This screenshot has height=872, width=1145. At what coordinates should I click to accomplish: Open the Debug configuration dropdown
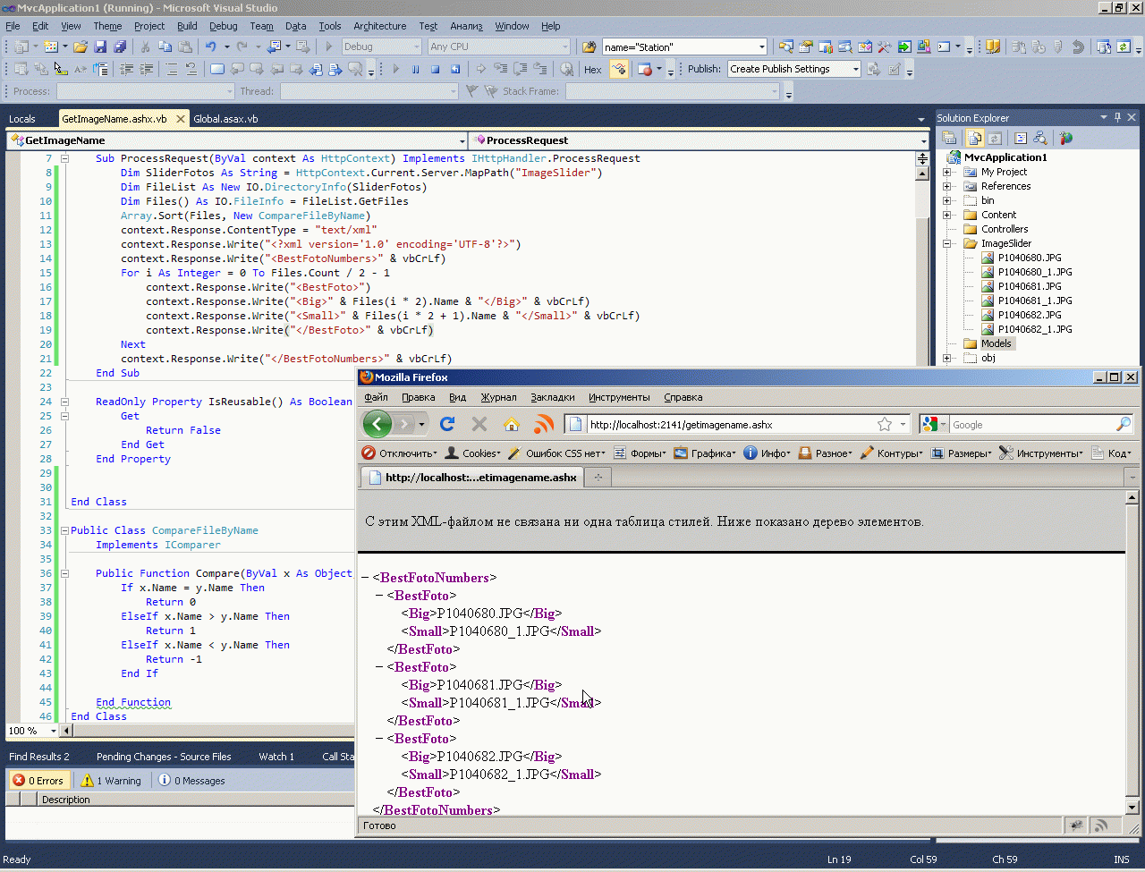point(416,47)
